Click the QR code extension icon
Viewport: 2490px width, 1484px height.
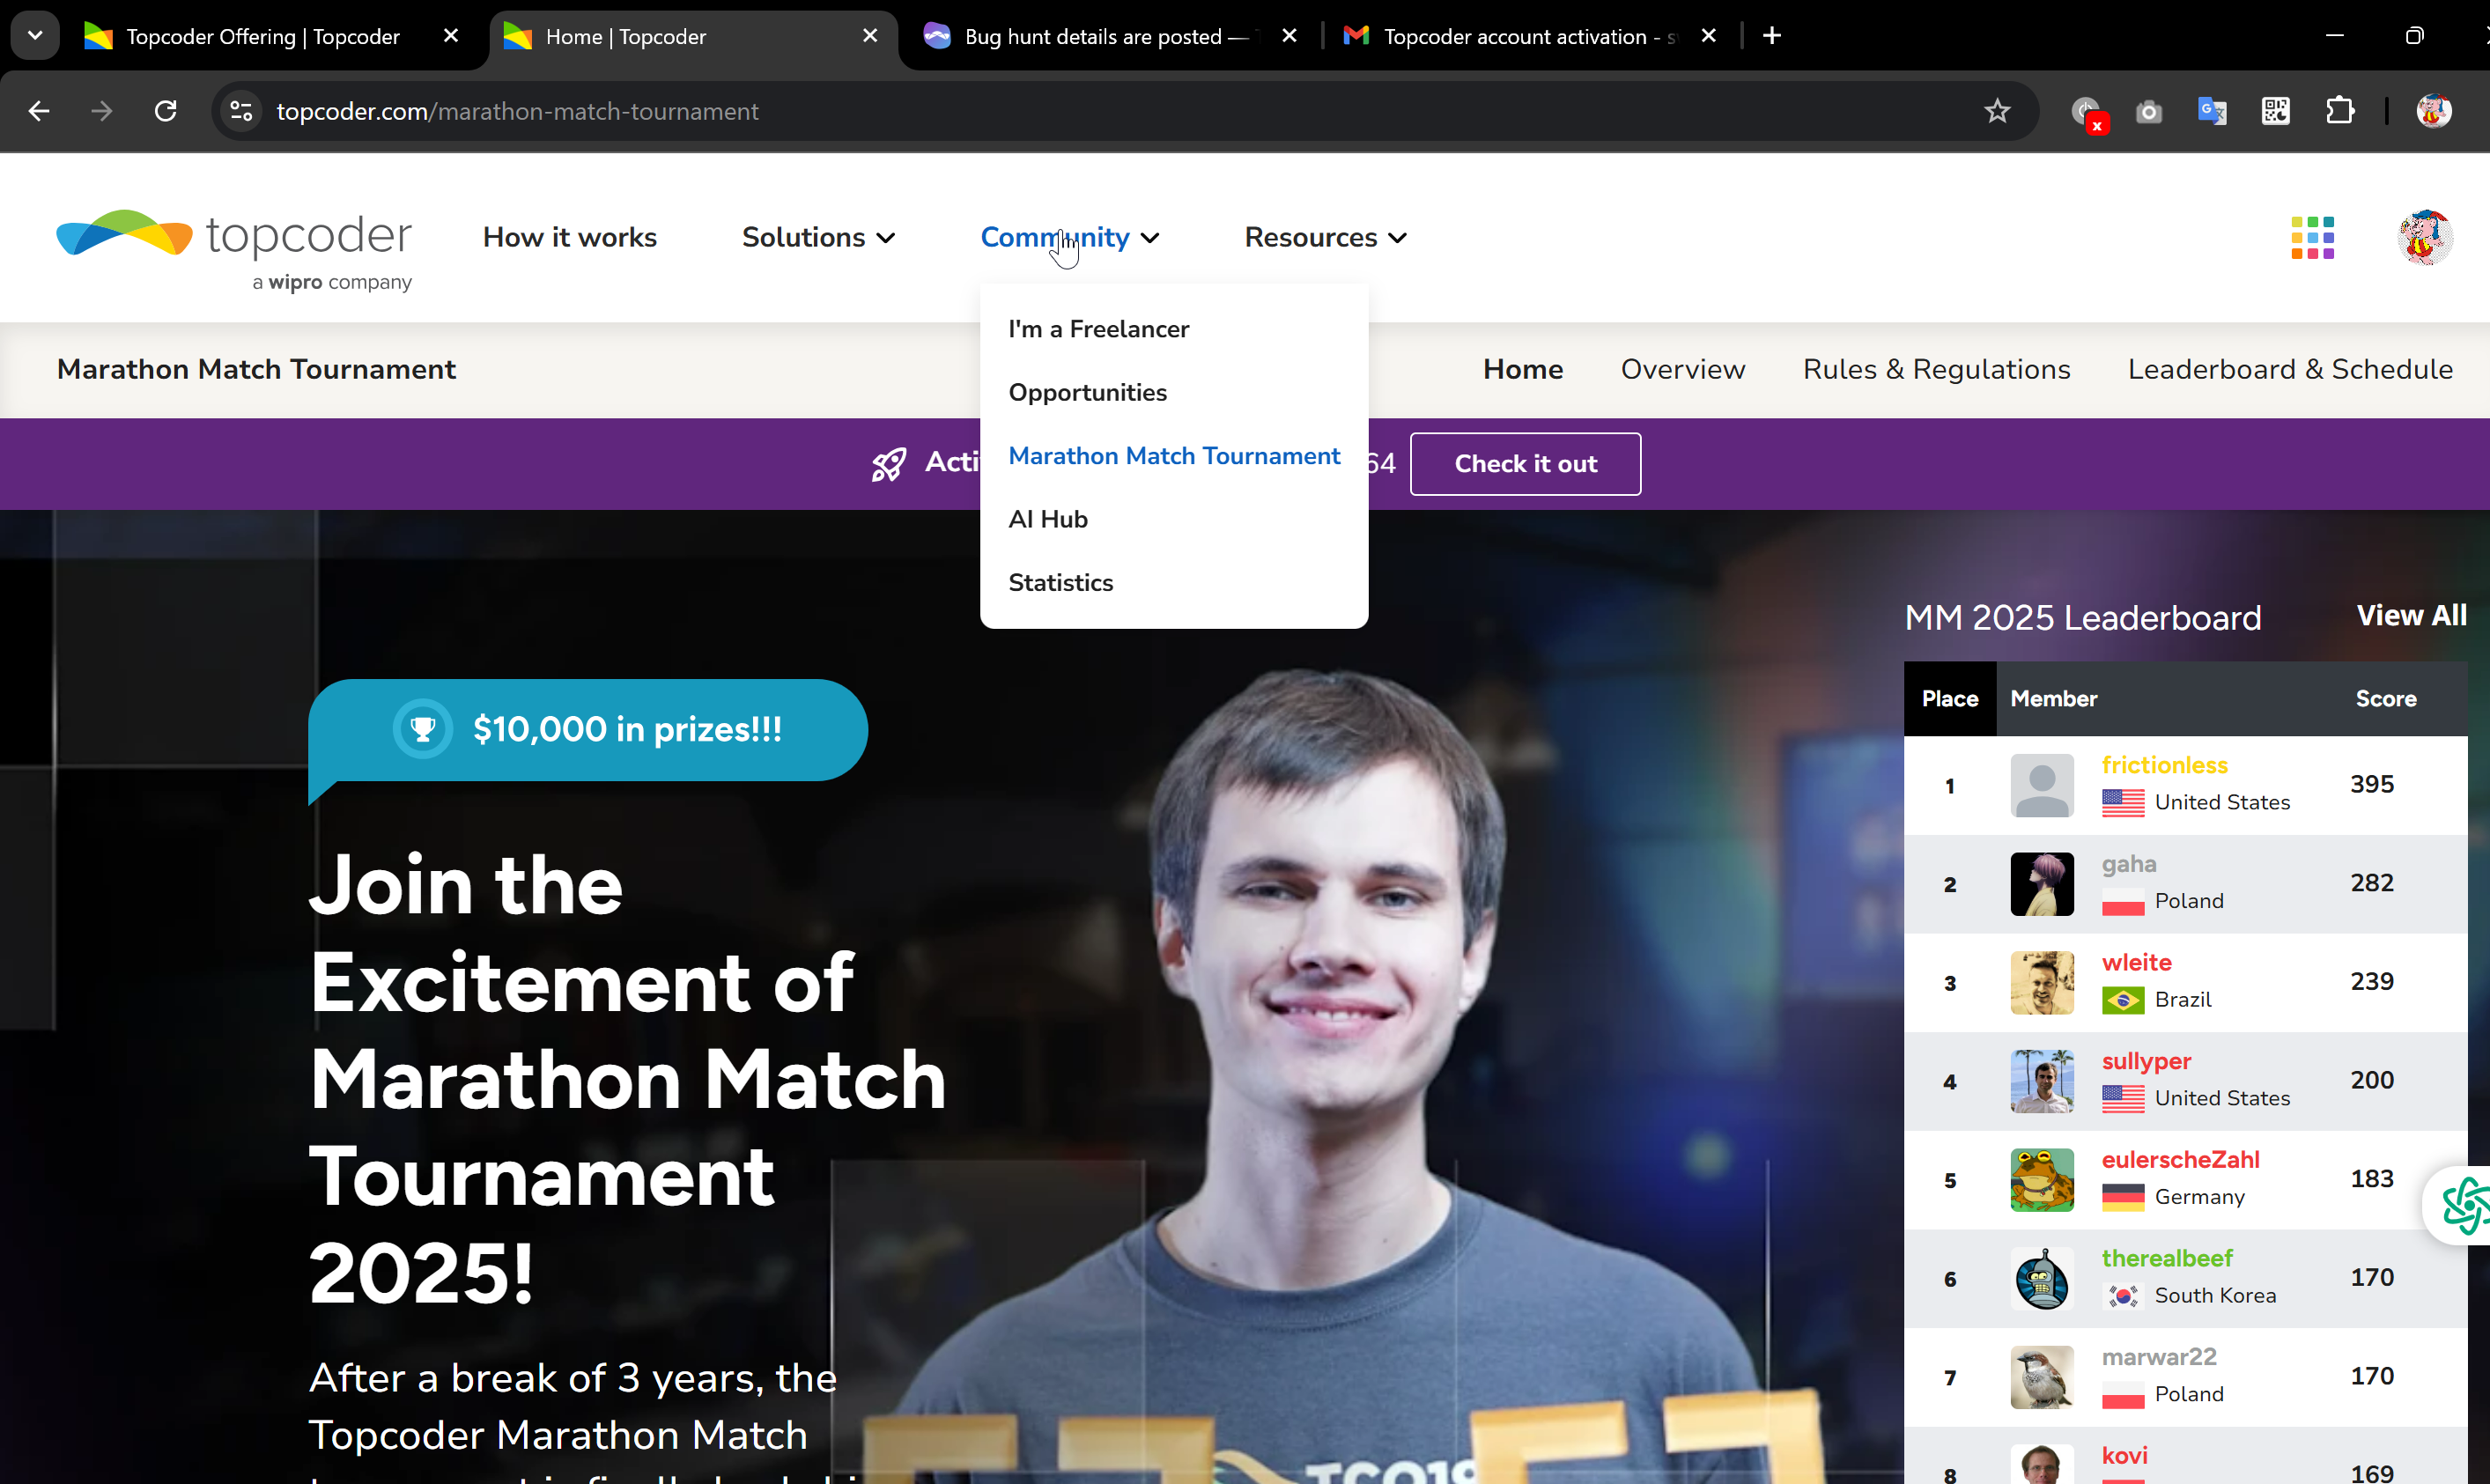(2275, 111)
